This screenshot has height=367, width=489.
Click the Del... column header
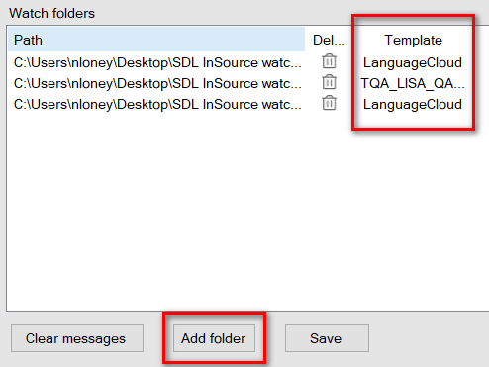[x=329, y=40]
